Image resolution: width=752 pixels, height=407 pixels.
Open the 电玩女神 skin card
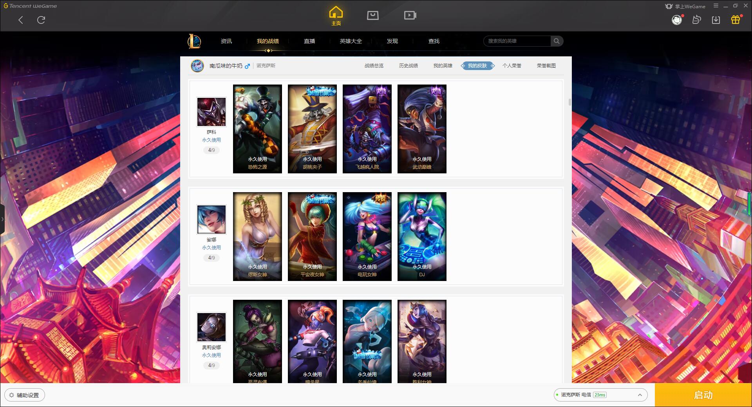[367, 236]
